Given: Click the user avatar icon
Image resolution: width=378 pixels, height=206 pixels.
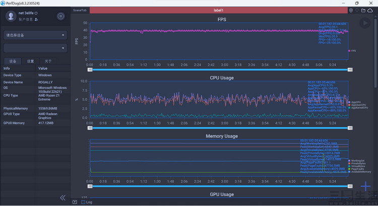Looking at the screenshot, I should [11, 16].
